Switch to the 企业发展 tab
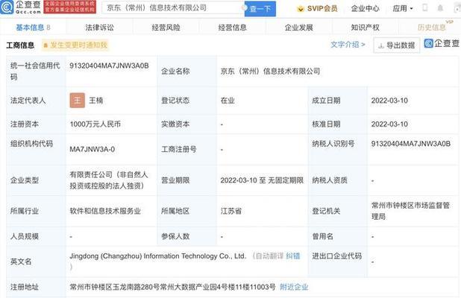The width and height of the screenshot is (461, 298). (x=298, y=28)
